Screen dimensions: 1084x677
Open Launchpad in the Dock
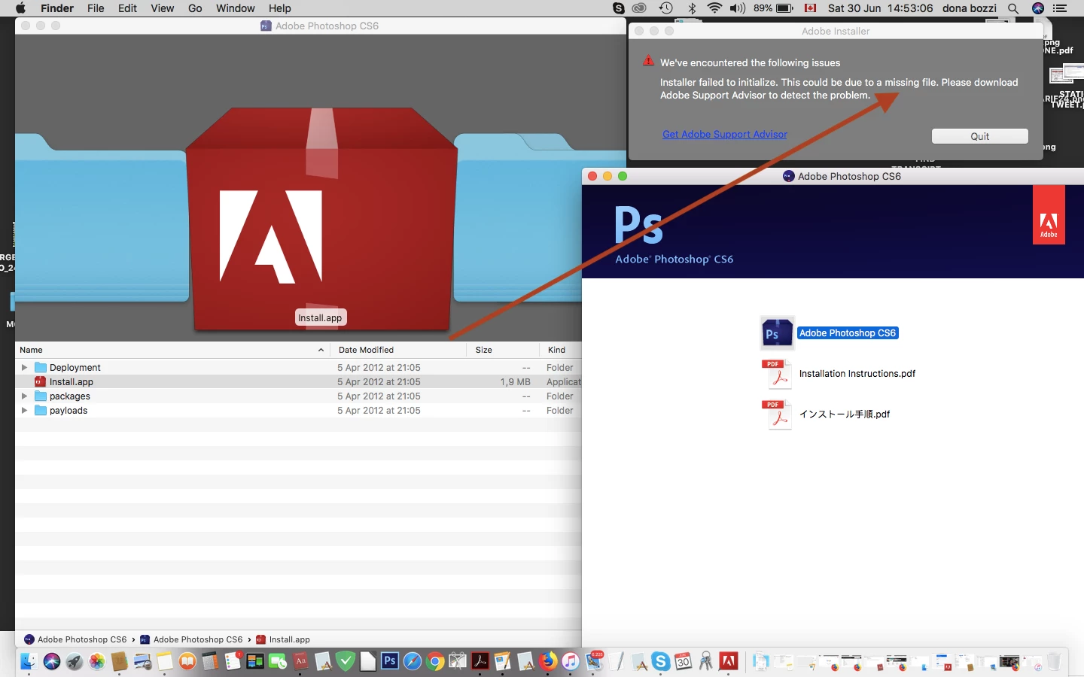pyautogui.click(x=75, y=661)
